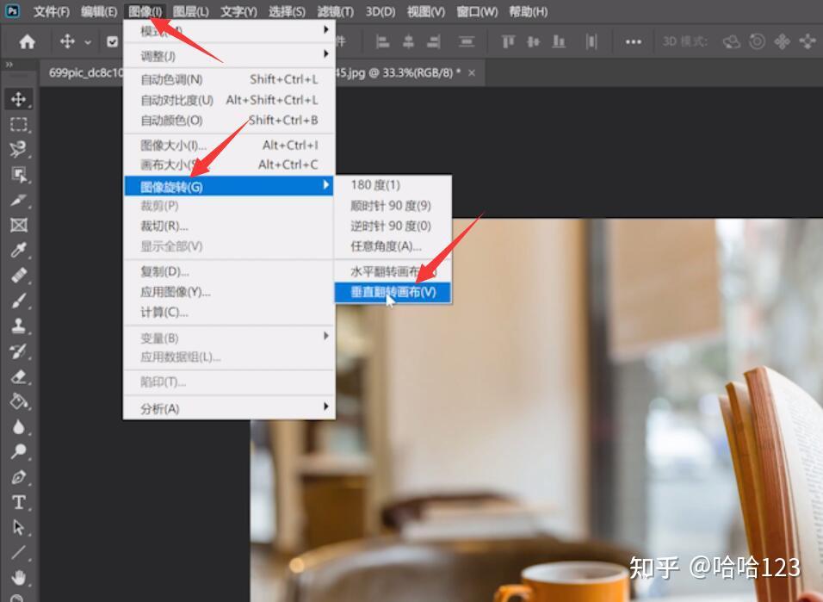823x602 pixels.
Task: Select the Line tool
Action: (18, 553)
